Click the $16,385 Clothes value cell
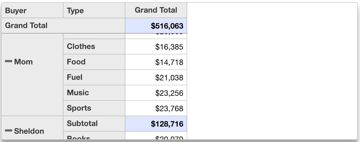Image resolution: width=360 pixels, height=142 pixels. [x=169, y=47]
